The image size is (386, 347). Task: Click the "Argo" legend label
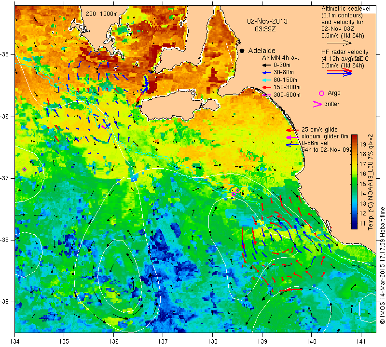[x=334, y=93]
